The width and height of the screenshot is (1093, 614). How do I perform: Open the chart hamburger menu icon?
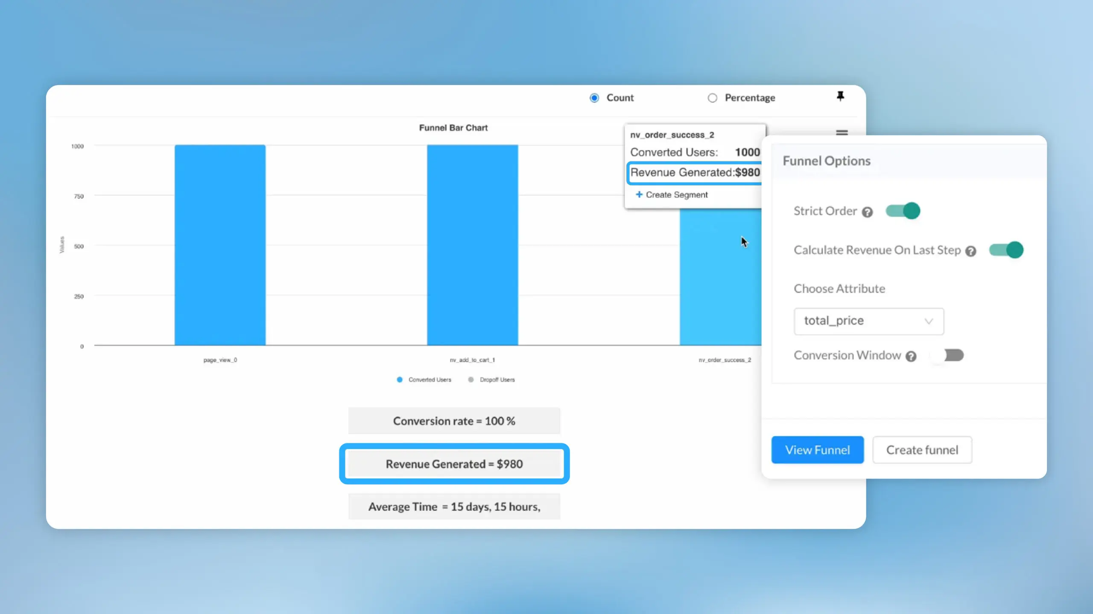pos(842,132)
